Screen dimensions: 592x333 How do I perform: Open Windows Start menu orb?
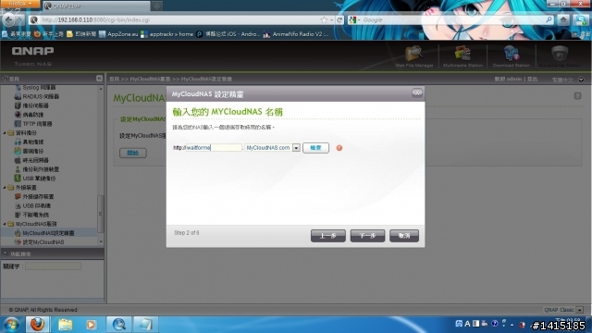[x=11, y=325]
